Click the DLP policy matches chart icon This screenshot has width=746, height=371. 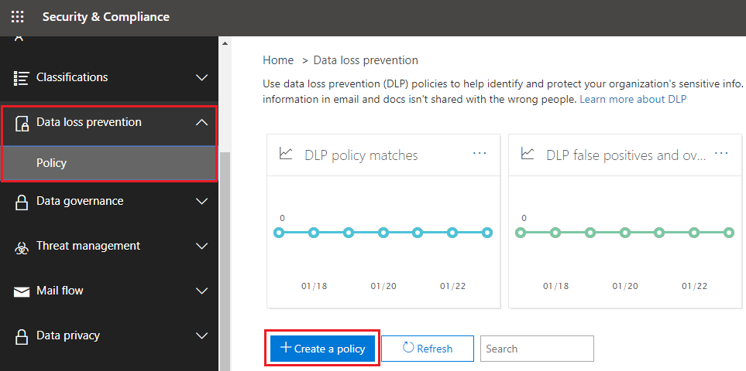(286, 154)
